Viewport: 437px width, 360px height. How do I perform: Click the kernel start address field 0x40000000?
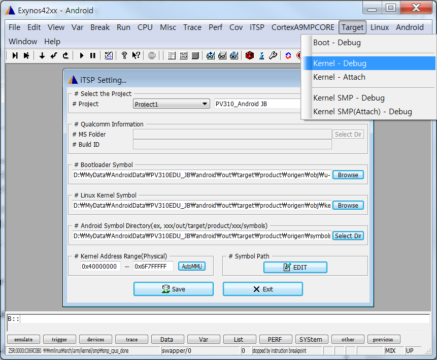click(x=99, y=266)
